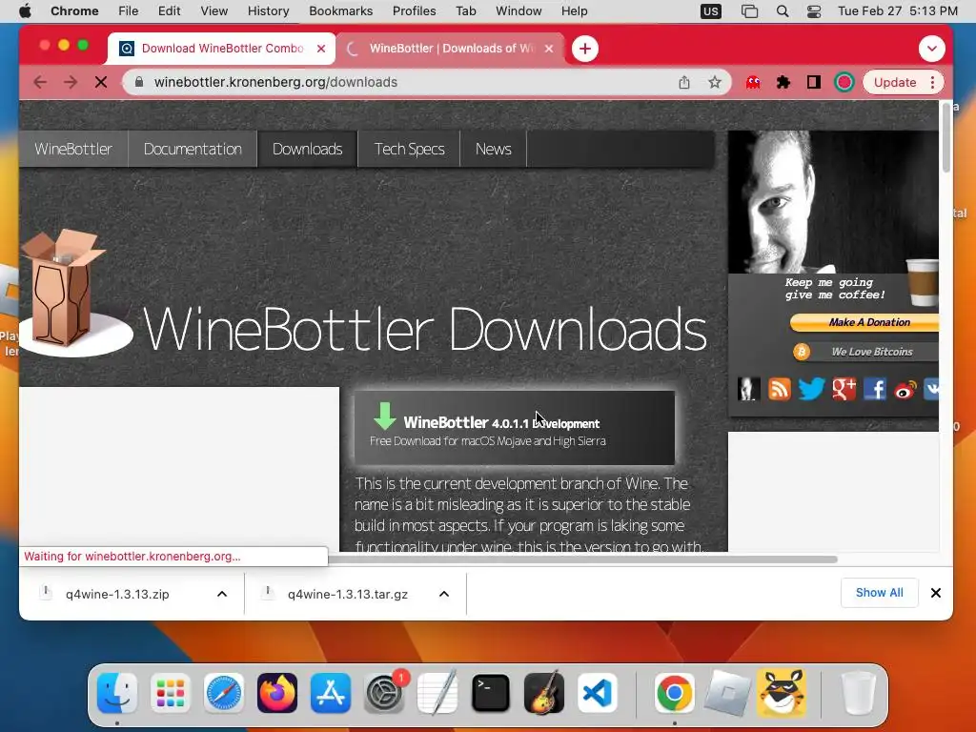The width and height of the screenshot is (976, 732).
Task: Open the News nav item
Action: click(493, 149)
